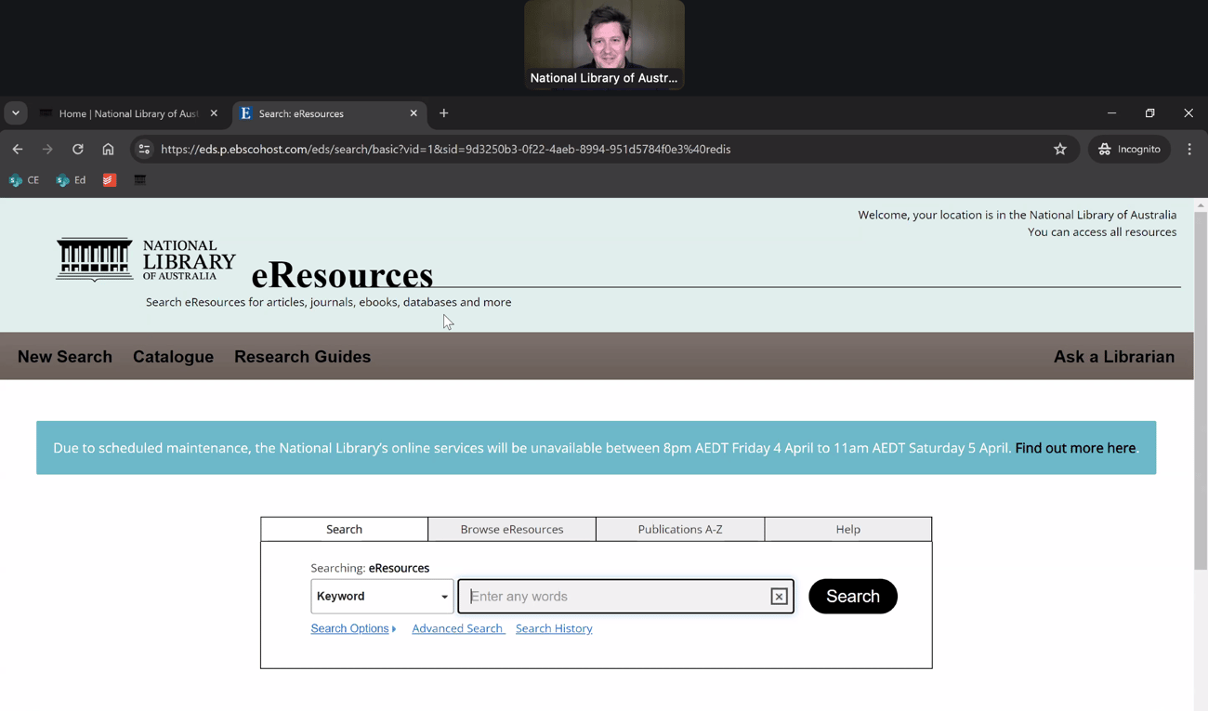Open a new browser tab

444,113
